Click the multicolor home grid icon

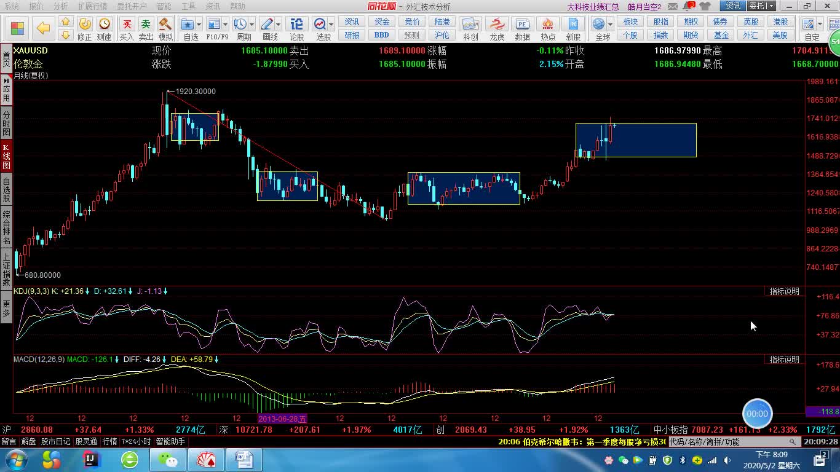(17, 28)
